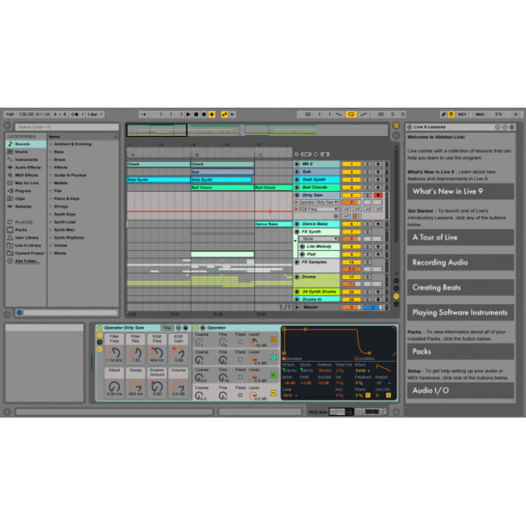526x526 pixels.
Task: Select the Plug-ins category
Action: click(26, 190)
